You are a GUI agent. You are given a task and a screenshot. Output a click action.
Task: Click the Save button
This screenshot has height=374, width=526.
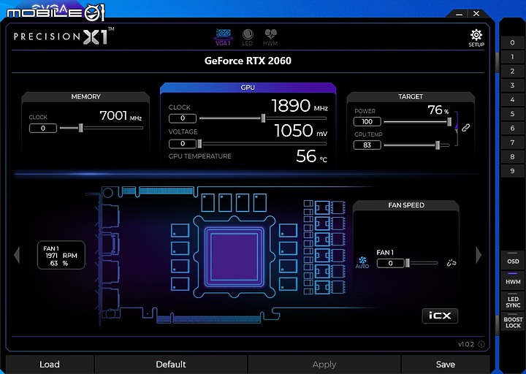(x=446, y=365)
